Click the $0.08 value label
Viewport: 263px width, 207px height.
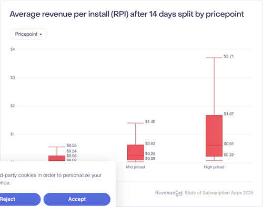click(x=72, y=156)
